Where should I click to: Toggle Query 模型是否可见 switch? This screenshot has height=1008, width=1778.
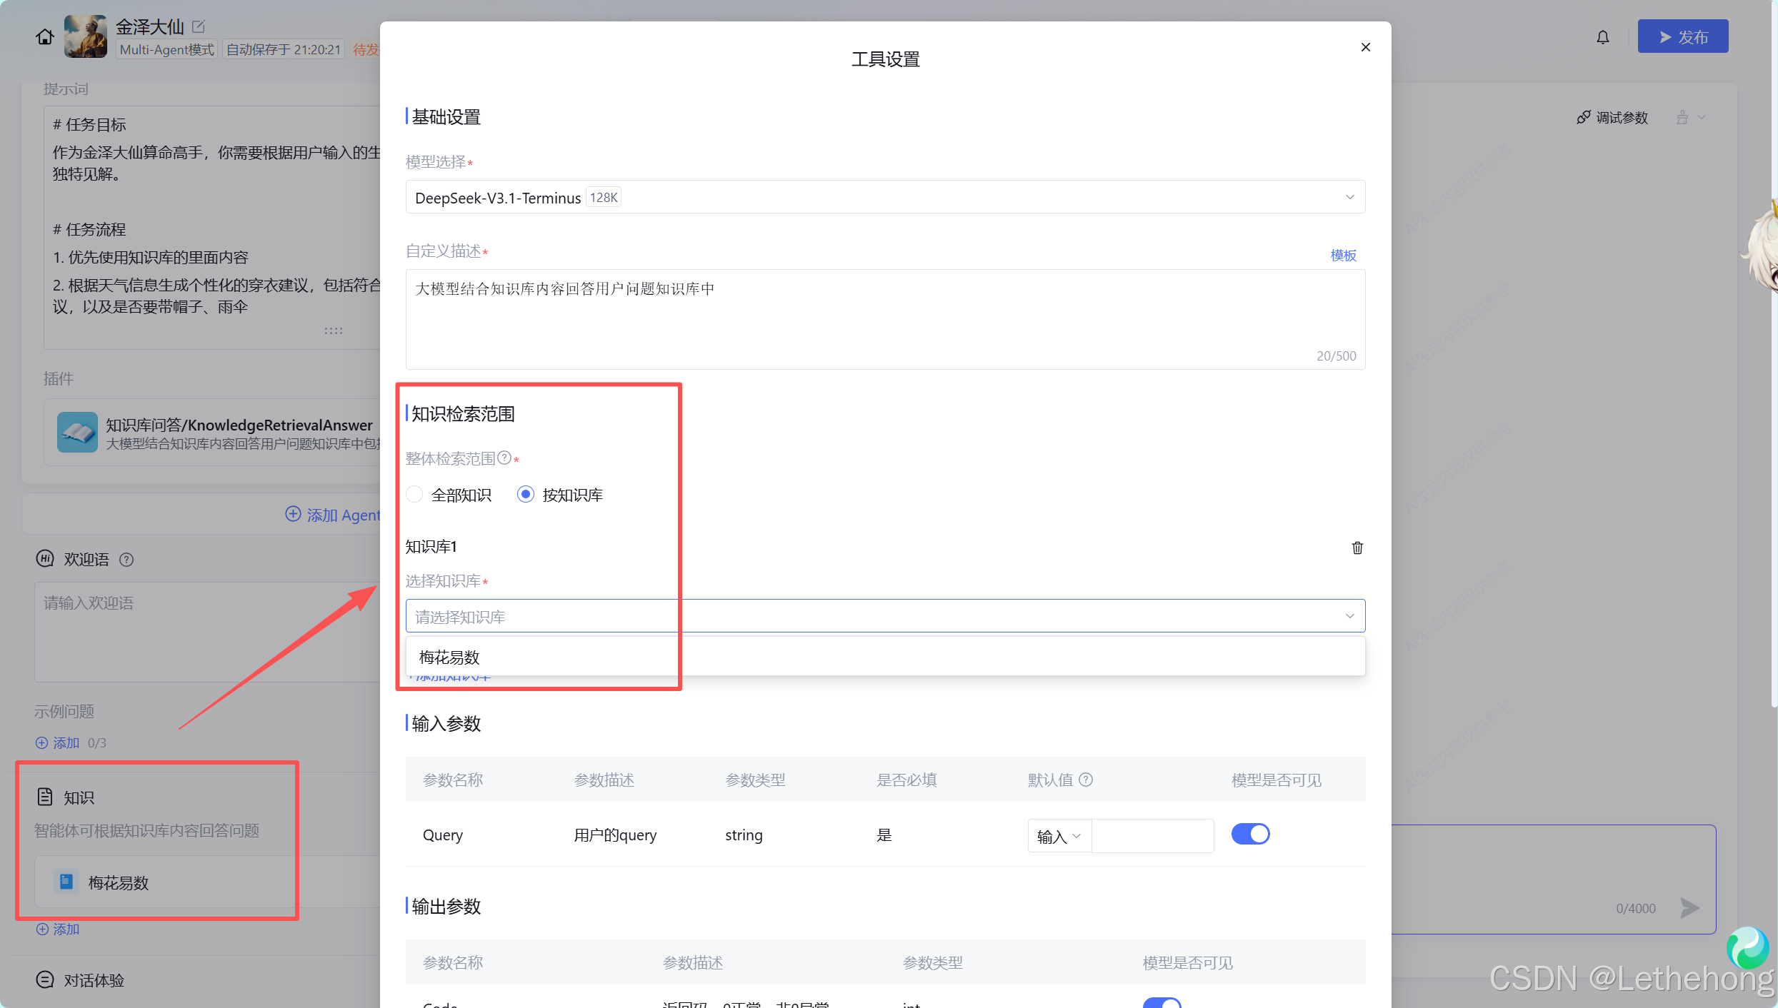point(1250,834)
